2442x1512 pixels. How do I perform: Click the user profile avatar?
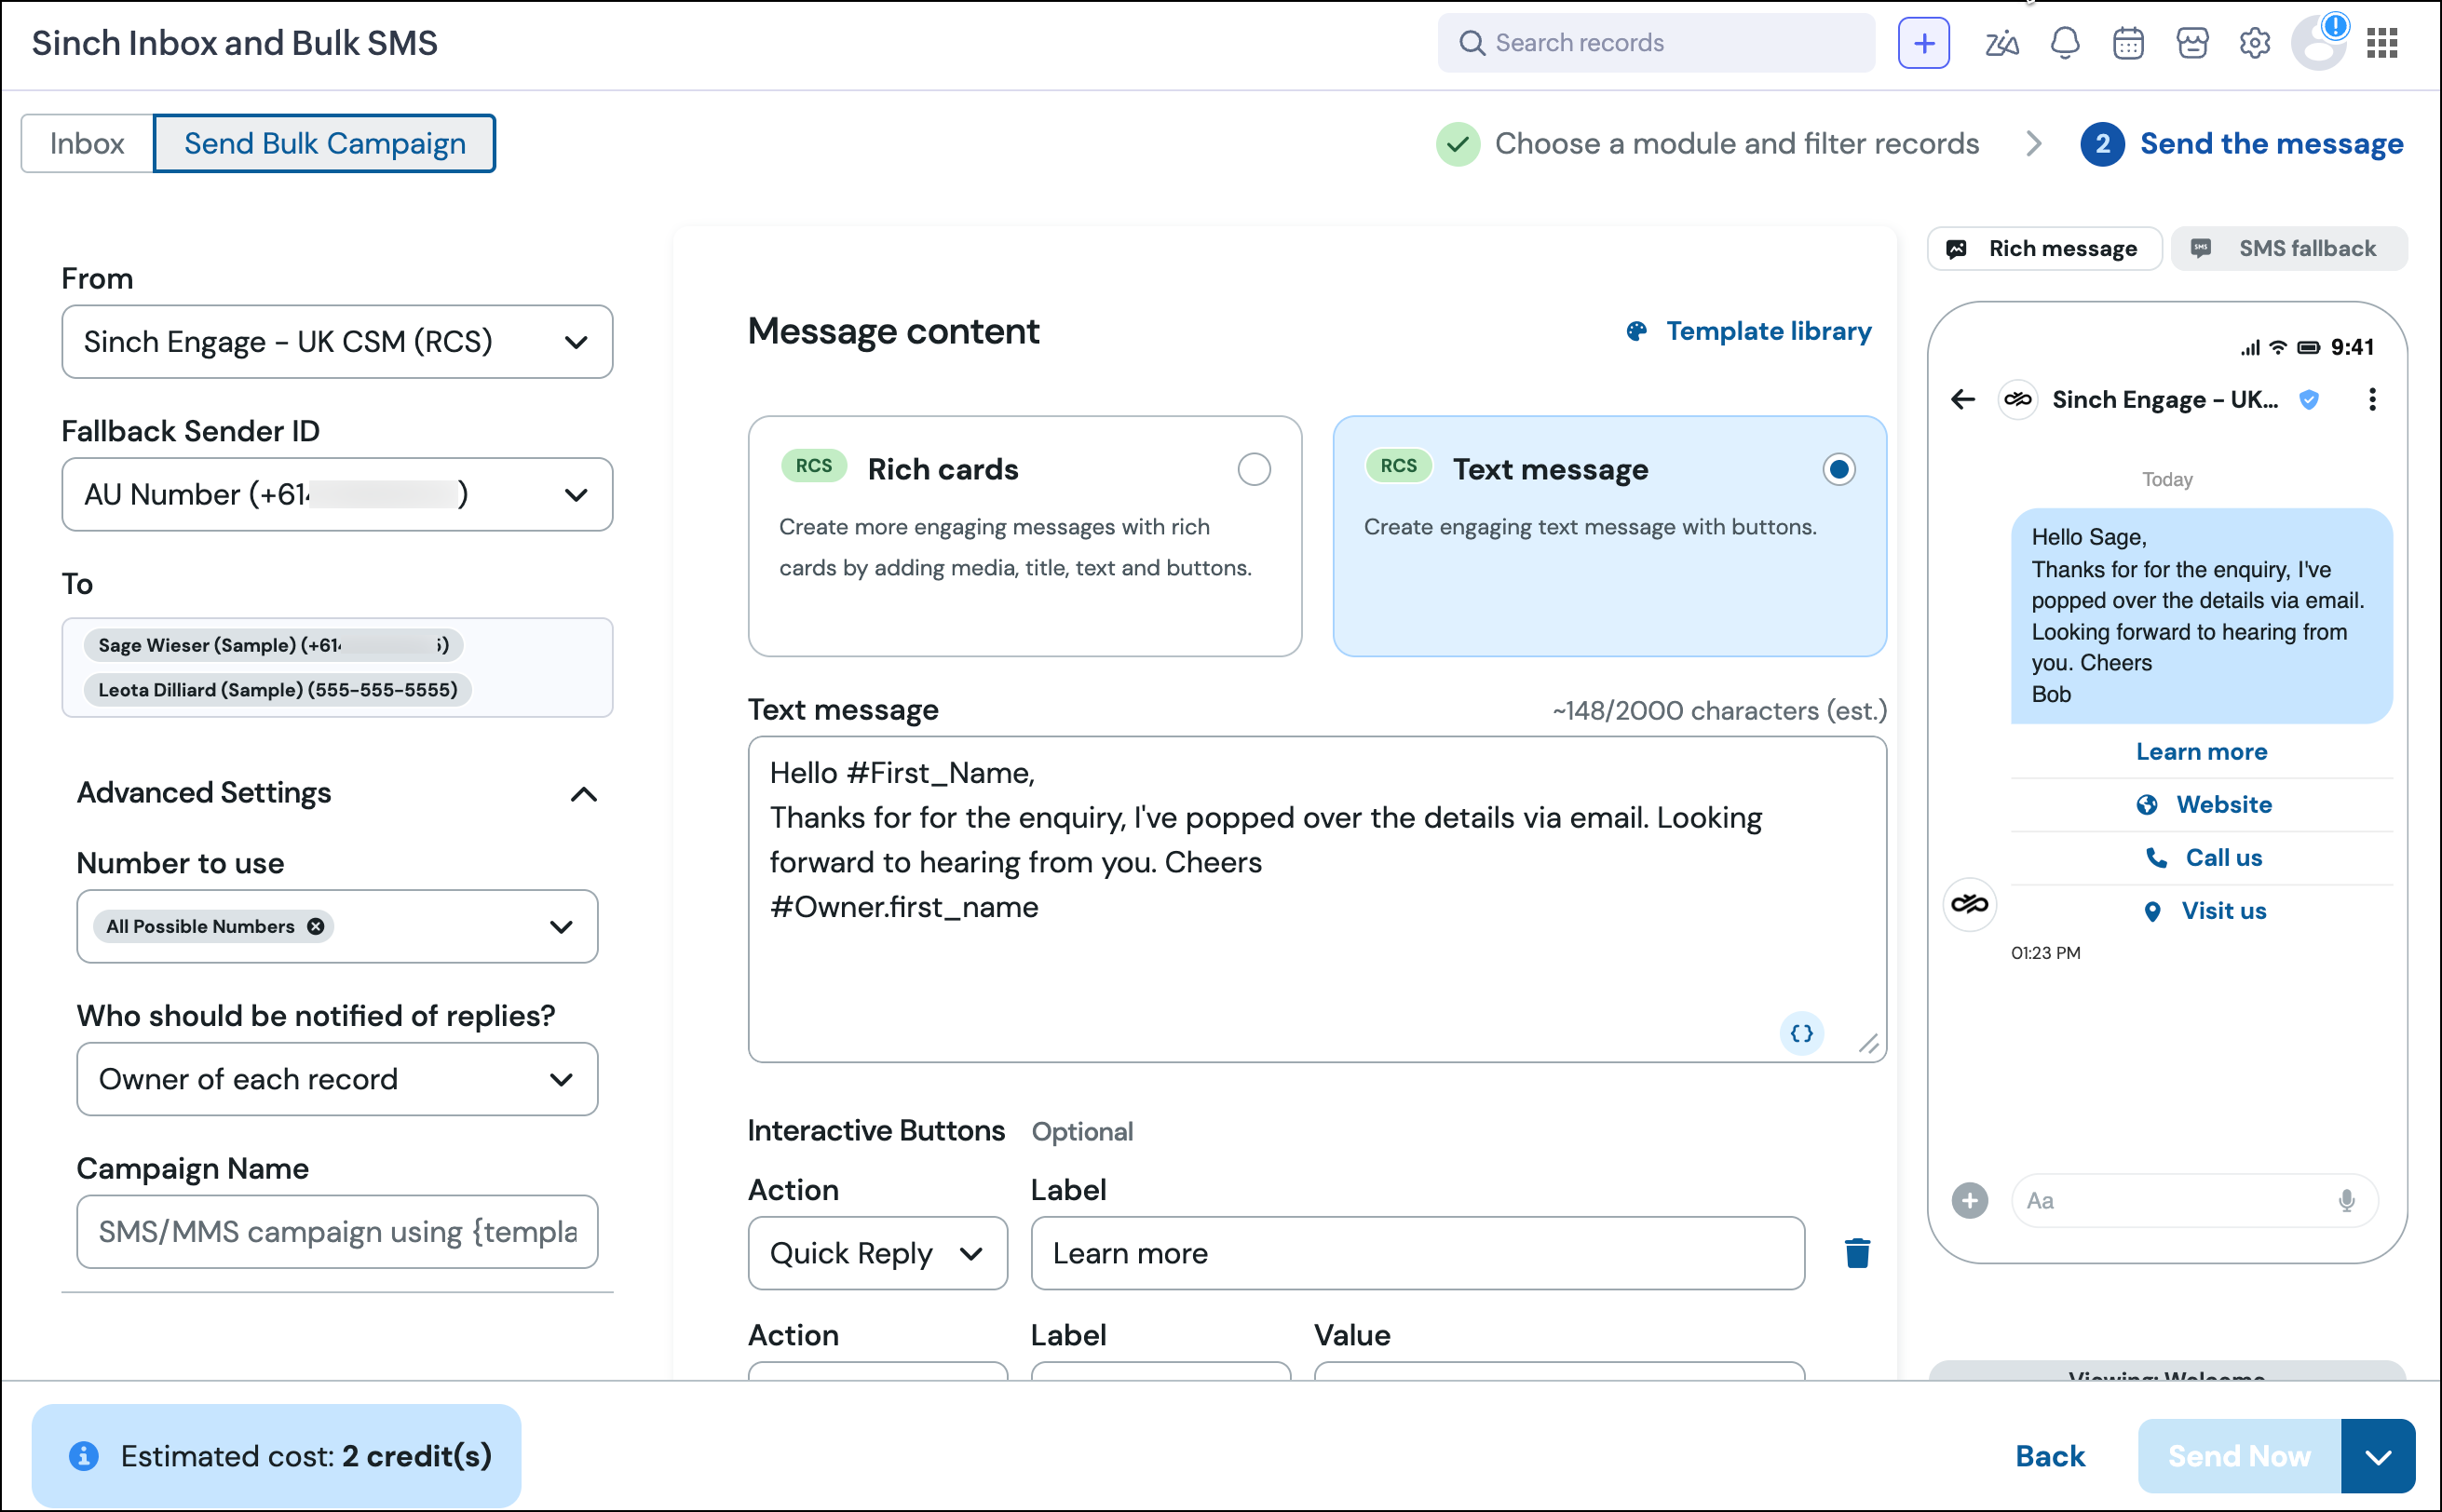click(2319, 43)
